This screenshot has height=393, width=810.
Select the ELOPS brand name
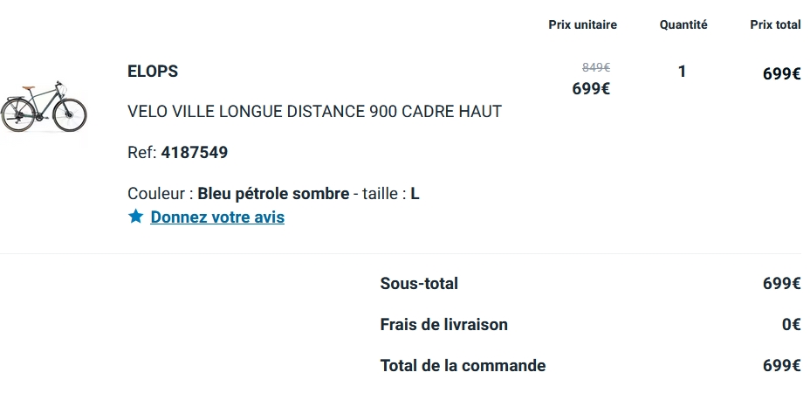[x=153, y=72]
